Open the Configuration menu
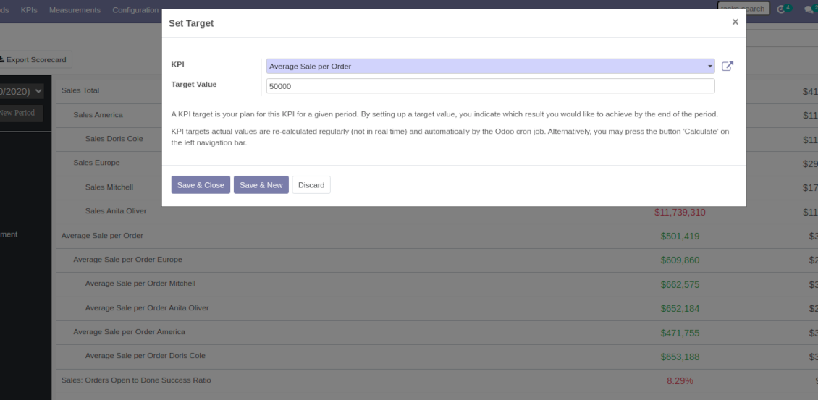 coord(135,10)
